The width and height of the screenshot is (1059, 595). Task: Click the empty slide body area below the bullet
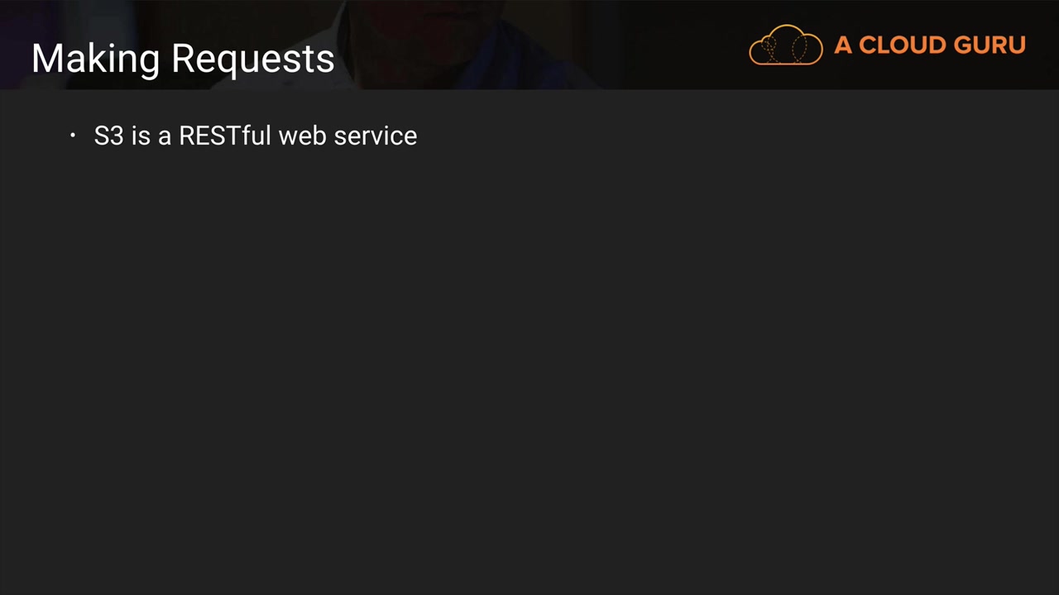(529, 355)
